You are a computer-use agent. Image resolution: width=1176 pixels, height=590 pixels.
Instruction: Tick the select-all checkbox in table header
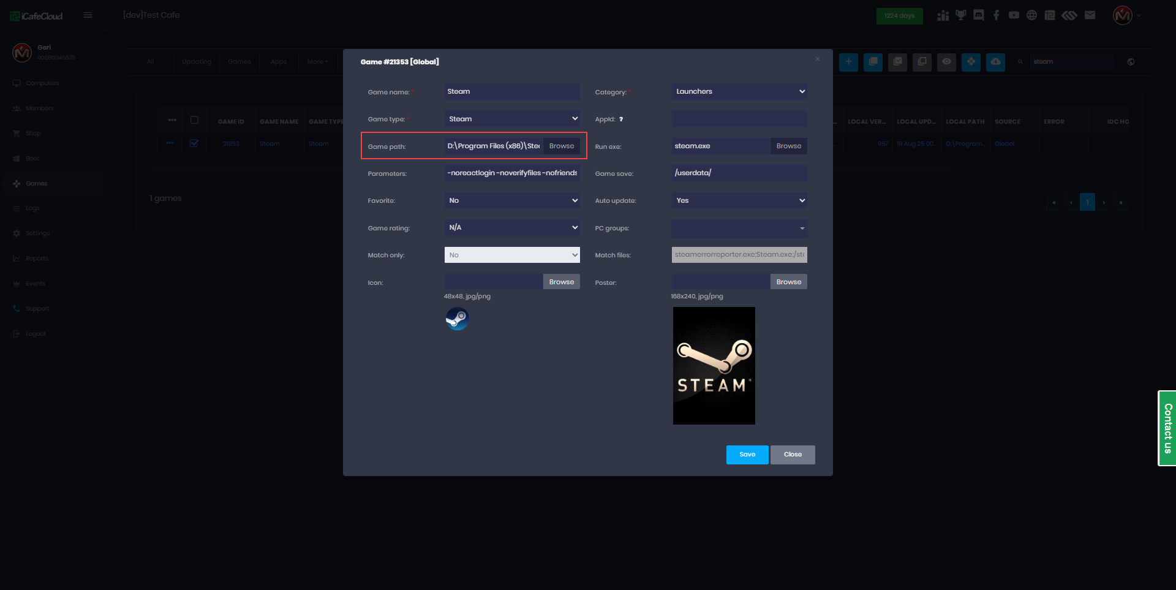coord(194,121)
